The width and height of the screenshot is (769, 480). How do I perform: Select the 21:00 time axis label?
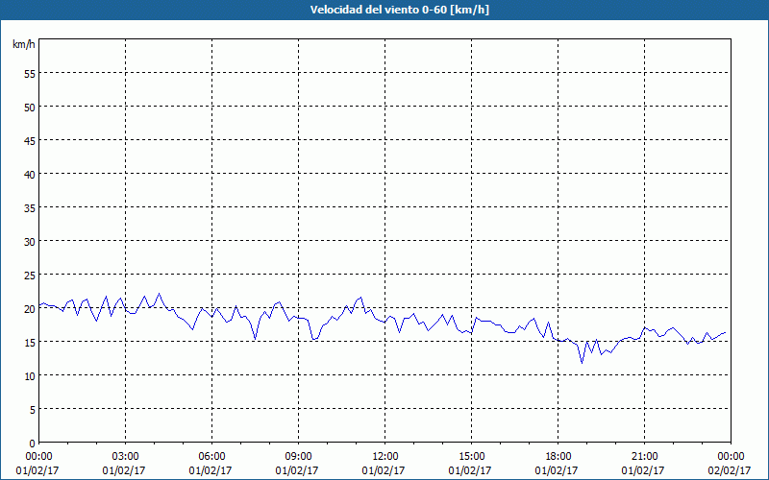(644, 456)
